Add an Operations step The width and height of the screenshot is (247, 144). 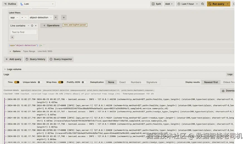(x=51, y=26)
